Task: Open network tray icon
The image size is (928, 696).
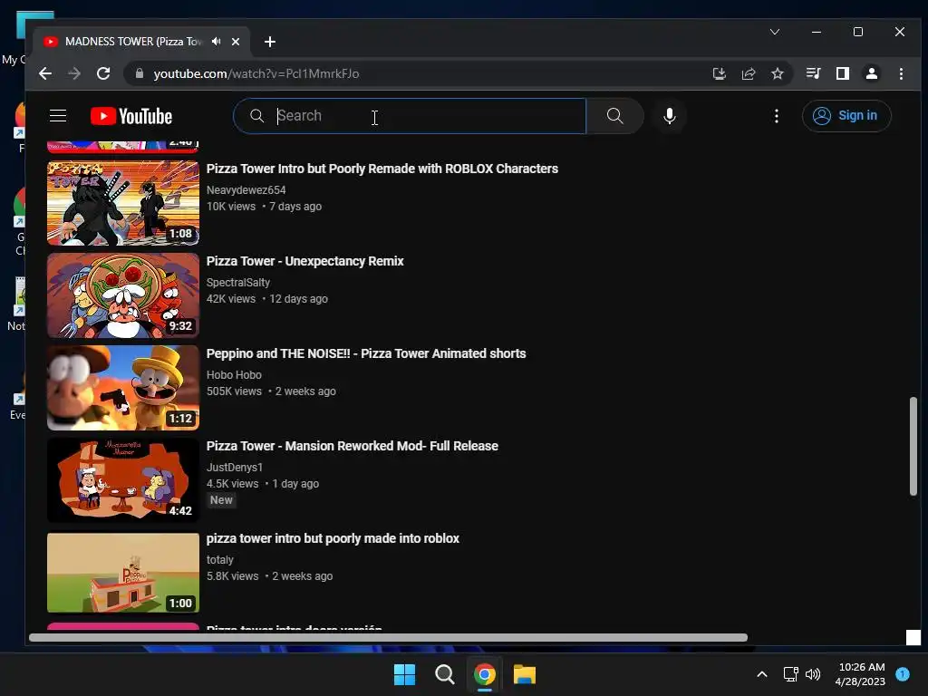Action: tap(790, 674)
